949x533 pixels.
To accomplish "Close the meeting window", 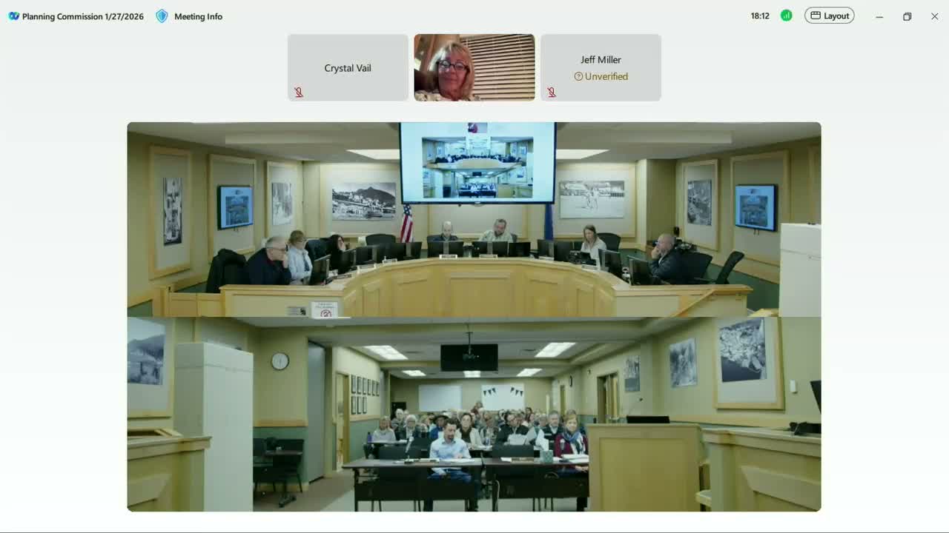I will pyautogui.click(x=934, y=16).
